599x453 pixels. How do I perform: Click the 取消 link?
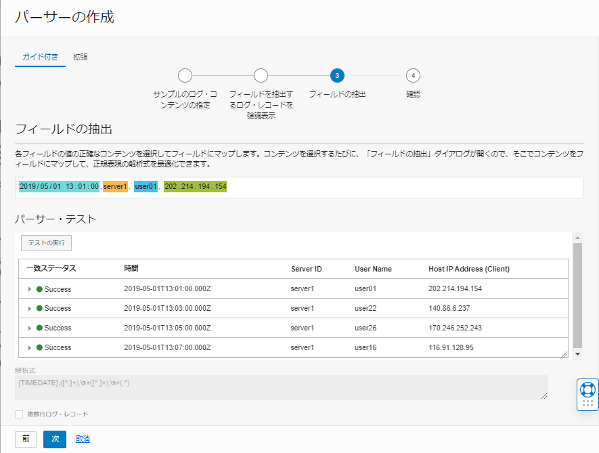83,439
